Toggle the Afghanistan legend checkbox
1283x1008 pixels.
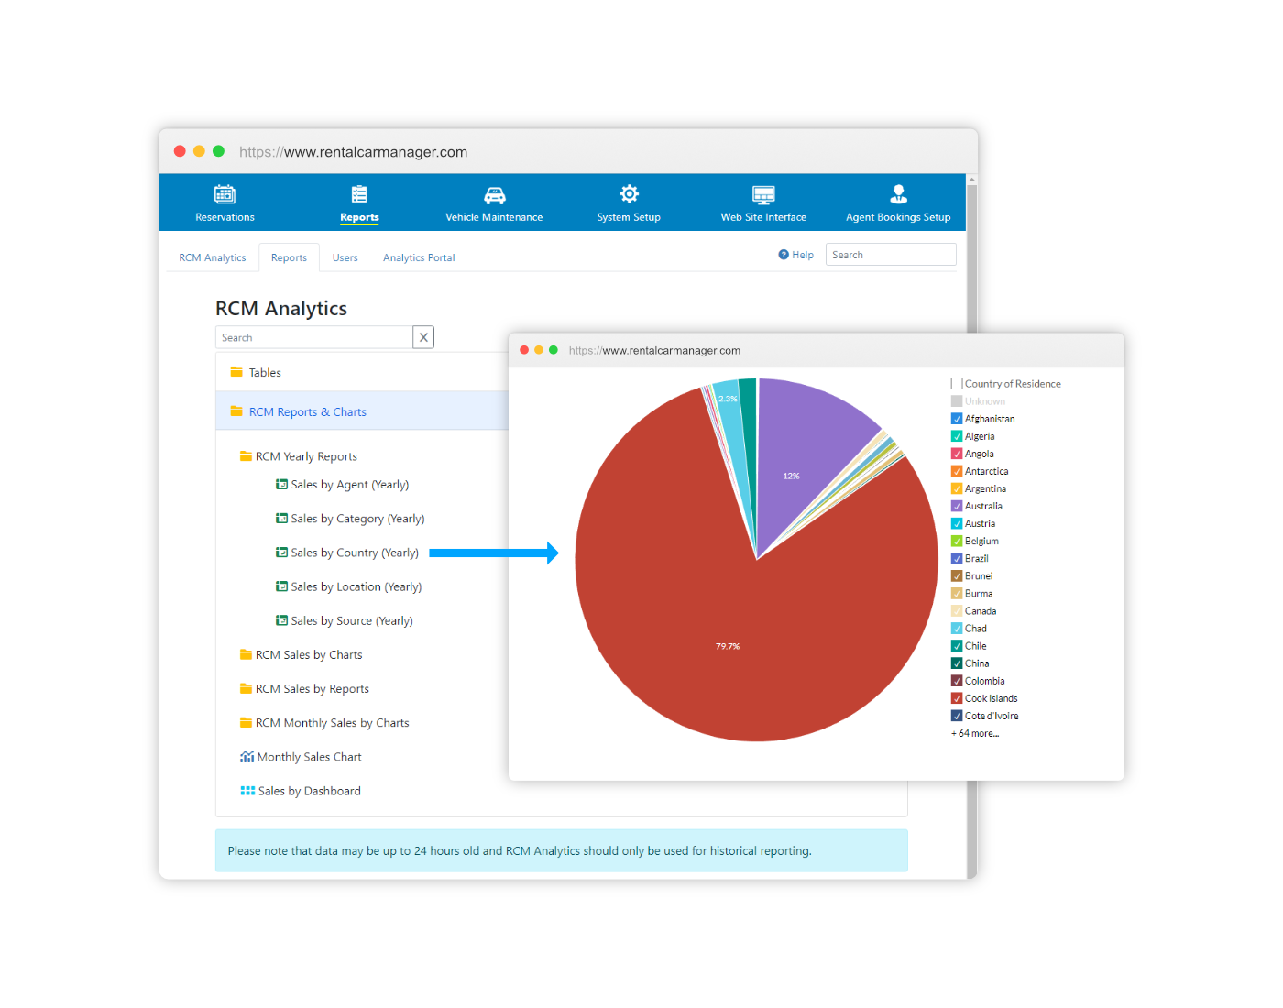coord(956,419)
